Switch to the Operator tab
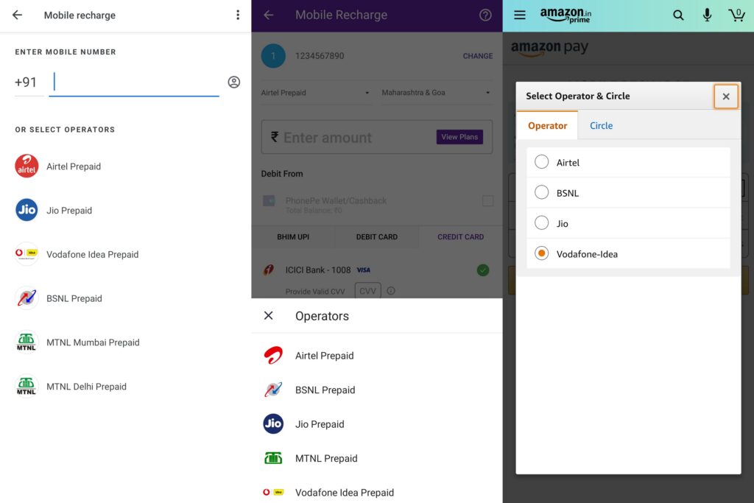The width and height of the screenshot is (754, 503). point(547,125)
